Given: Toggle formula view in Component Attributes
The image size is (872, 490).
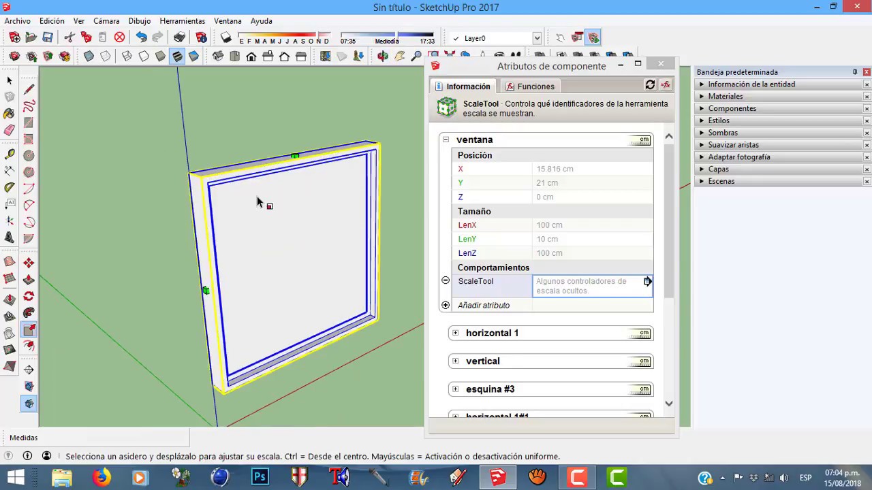Looking at the screenshot, I should click(x=666, y=85).
